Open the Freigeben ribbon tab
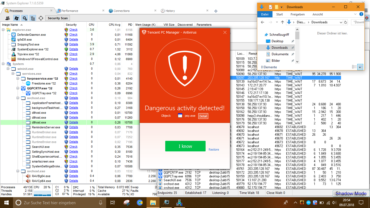Viewport: 370px width, 208px height. (298, 14)
